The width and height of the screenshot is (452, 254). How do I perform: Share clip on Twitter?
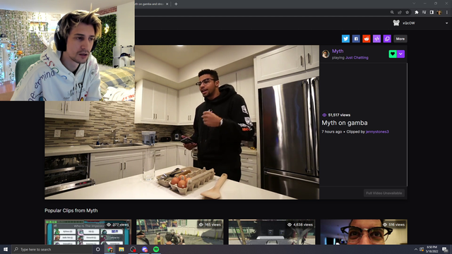345,39
